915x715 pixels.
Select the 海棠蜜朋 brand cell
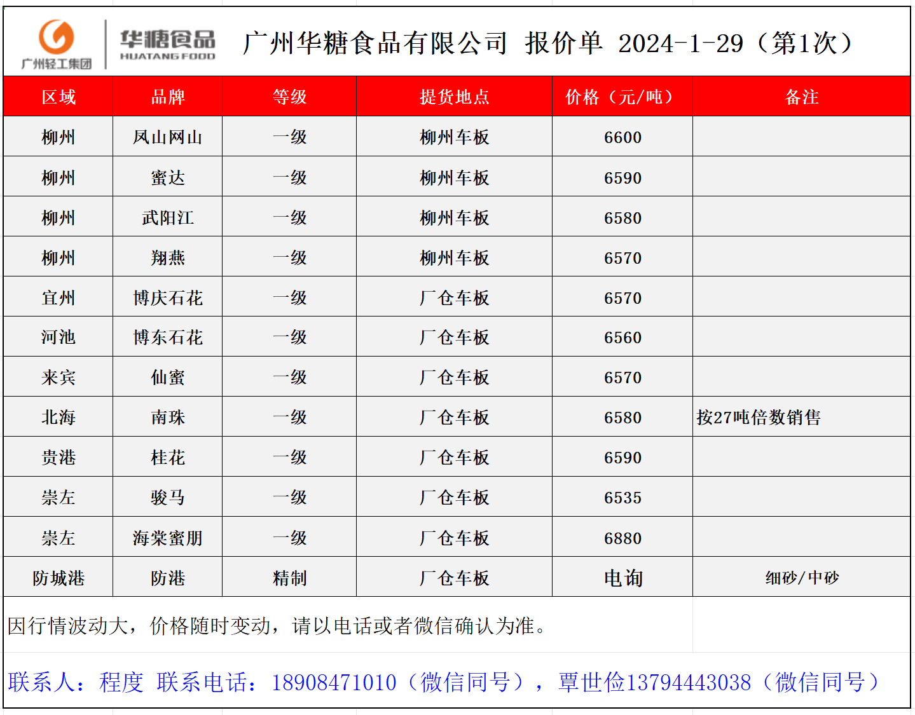168,538
